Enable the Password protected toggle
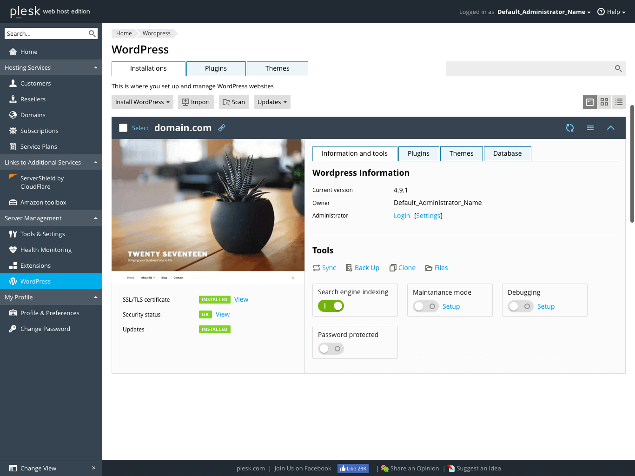 331,349
